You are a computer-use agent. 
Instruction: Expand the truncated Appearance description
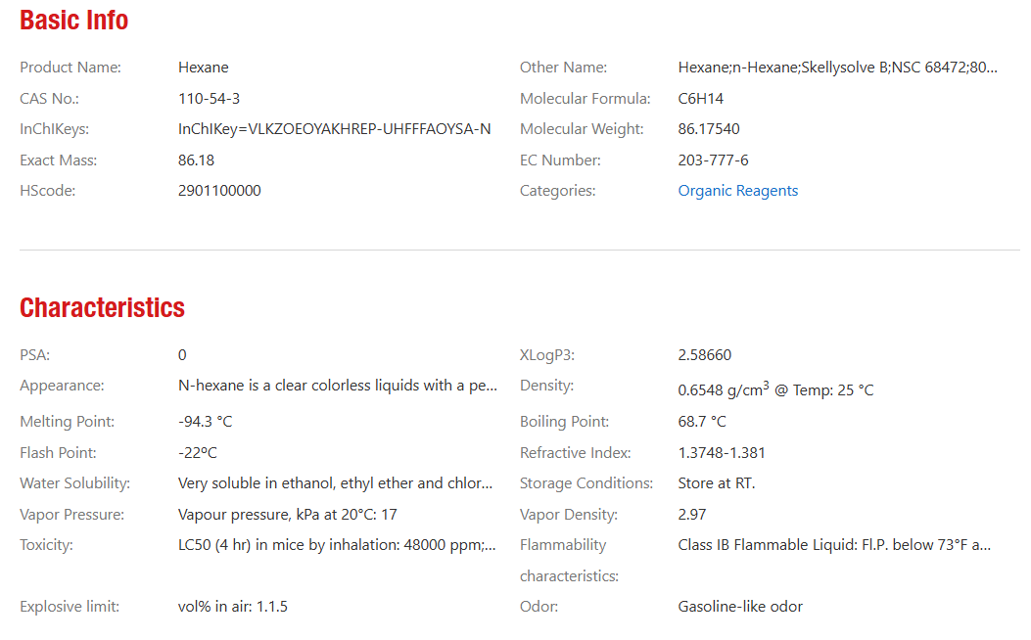click(337, 386)
